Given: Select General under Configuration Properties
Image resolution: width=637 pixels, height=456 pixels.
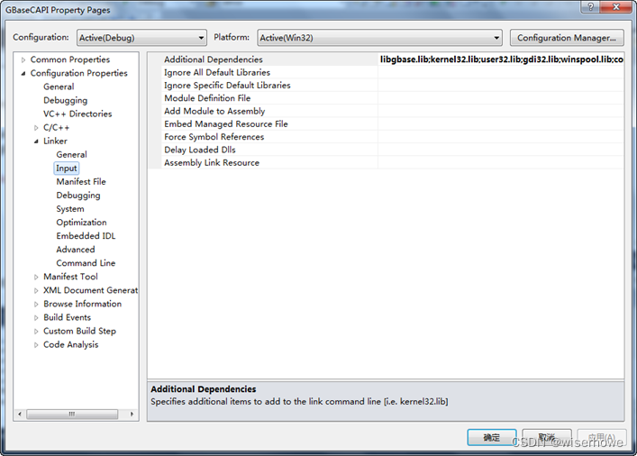Looking at the screenshot, I should 59,87.
